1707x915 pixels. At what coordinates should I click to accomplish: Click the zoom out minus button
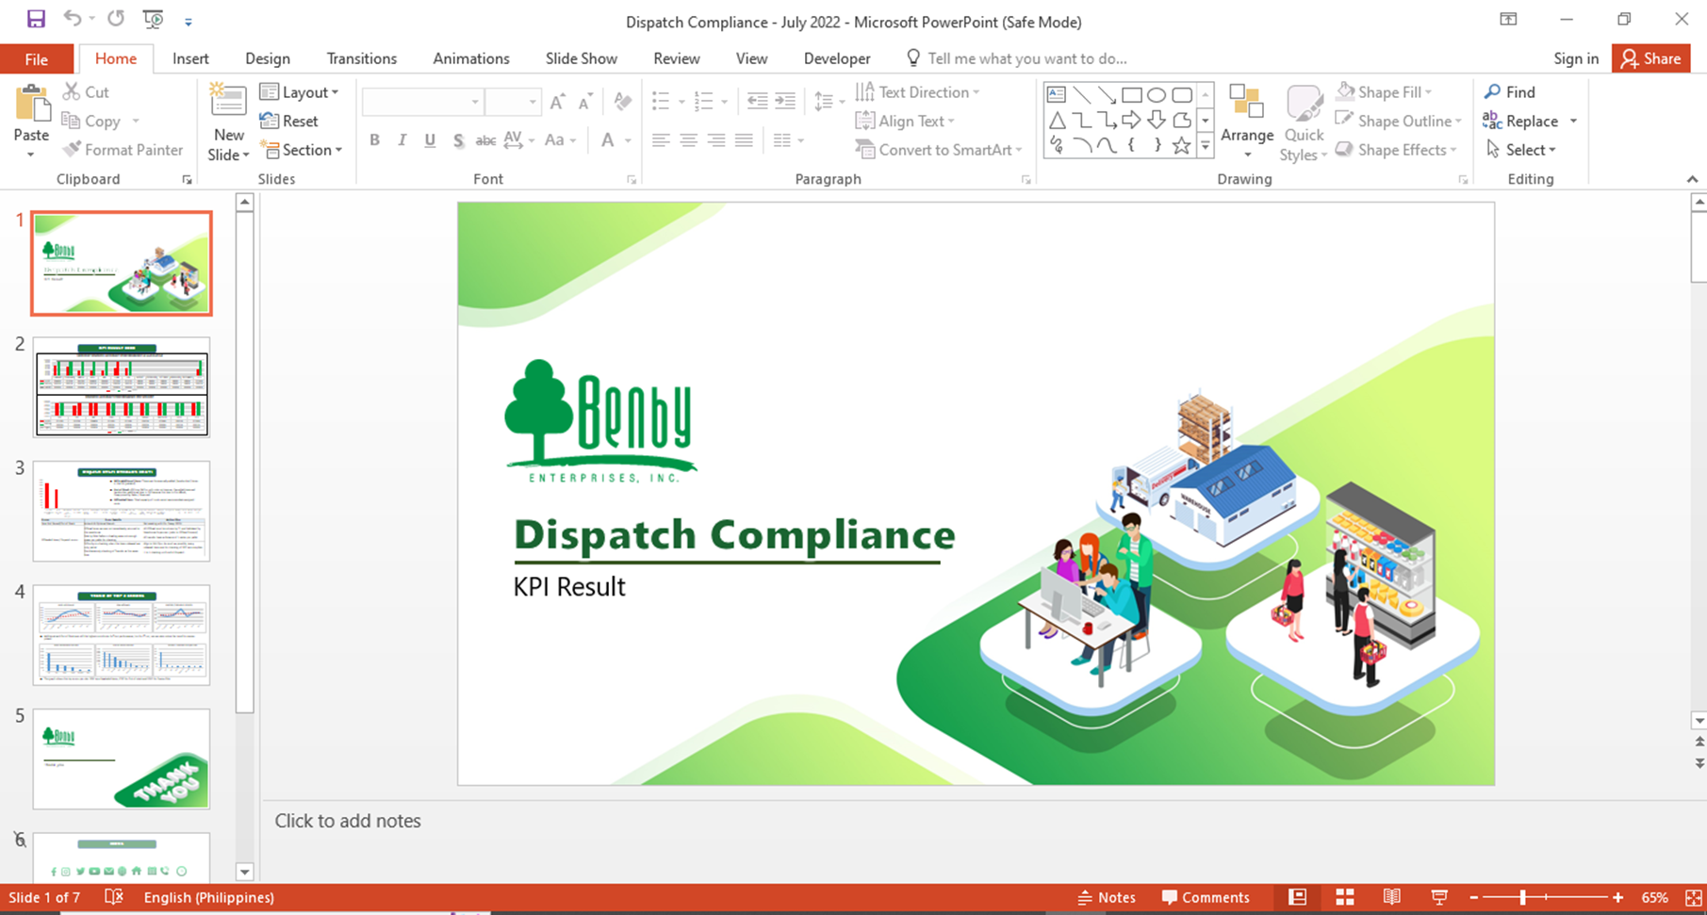(x=1474, y=897)
